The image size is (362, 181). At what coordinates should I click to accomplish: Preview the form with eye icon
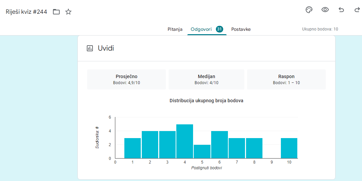[325, 10]
